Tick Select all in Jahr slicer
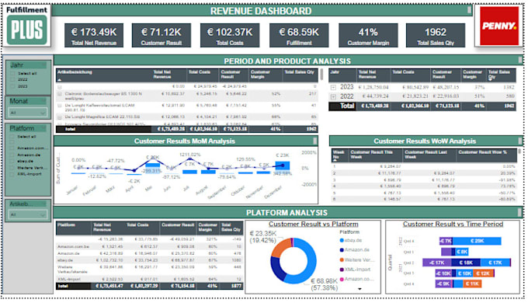Image resolution: width=528 pixels, height=303 pixels. (12, 73)
